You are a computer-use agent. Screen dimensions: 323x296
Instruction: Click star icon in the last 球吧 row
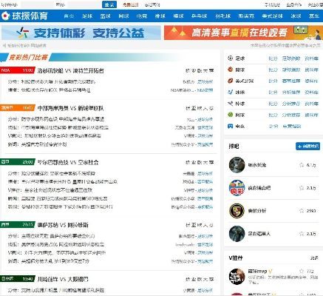[301, 233]
